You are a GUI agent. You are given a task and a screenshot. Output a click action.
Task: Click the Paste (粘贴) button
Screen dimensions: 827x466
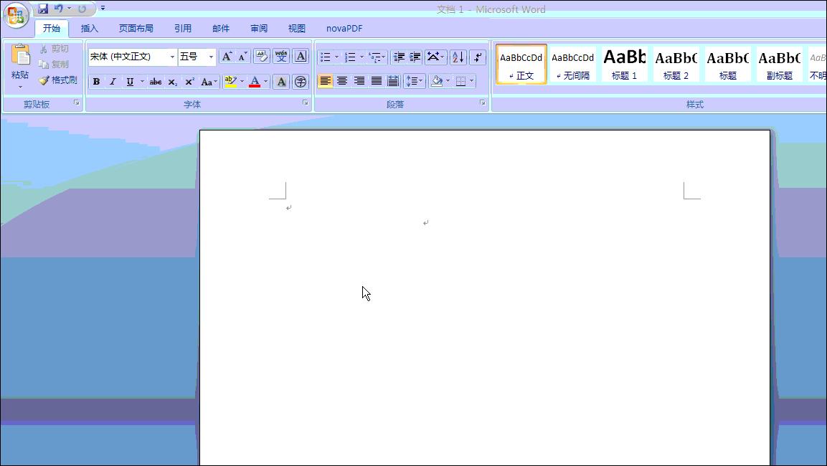20,65
